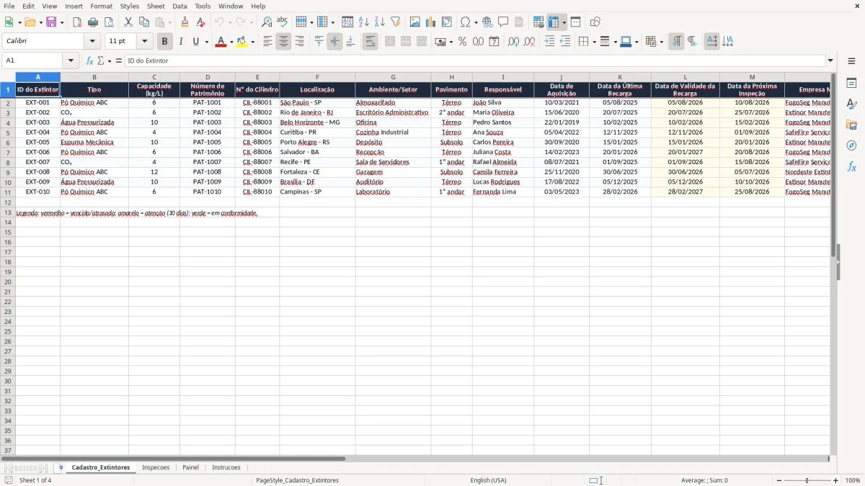The height and width of the screenshot is (486, 865).
Task: Open the font name dropdown
Action: tap(92, 42)
